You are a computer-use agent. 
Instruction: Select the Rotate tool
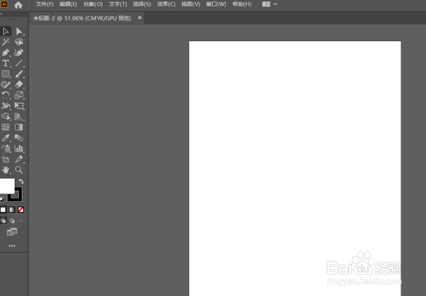6,95
